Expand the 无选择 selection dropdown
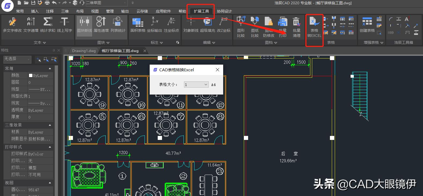423x196 pixels. [17, 59]
